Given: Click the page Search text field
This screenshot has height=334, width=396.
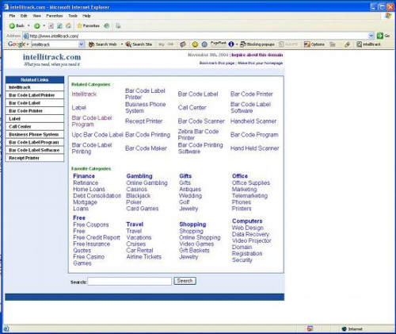Looking at the screenshot, I should (130, 281).
